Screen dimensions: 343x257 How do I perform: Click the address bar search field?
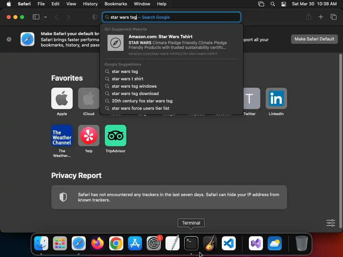[x=171, y=17]
